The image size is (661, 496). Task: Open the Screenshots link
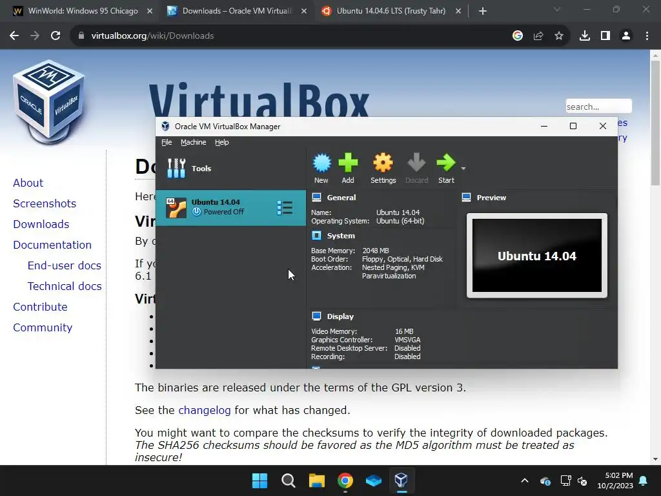[x=45, y=203]
